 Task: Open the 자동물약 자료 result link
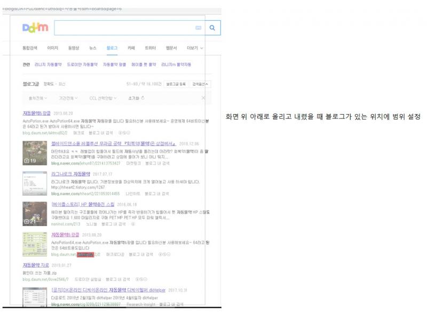tap(35, 265)
